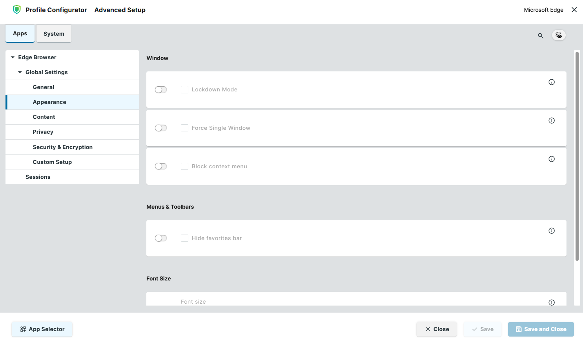583x344 pixels.
Task: Show info for Font size setting
Action: 551,302
